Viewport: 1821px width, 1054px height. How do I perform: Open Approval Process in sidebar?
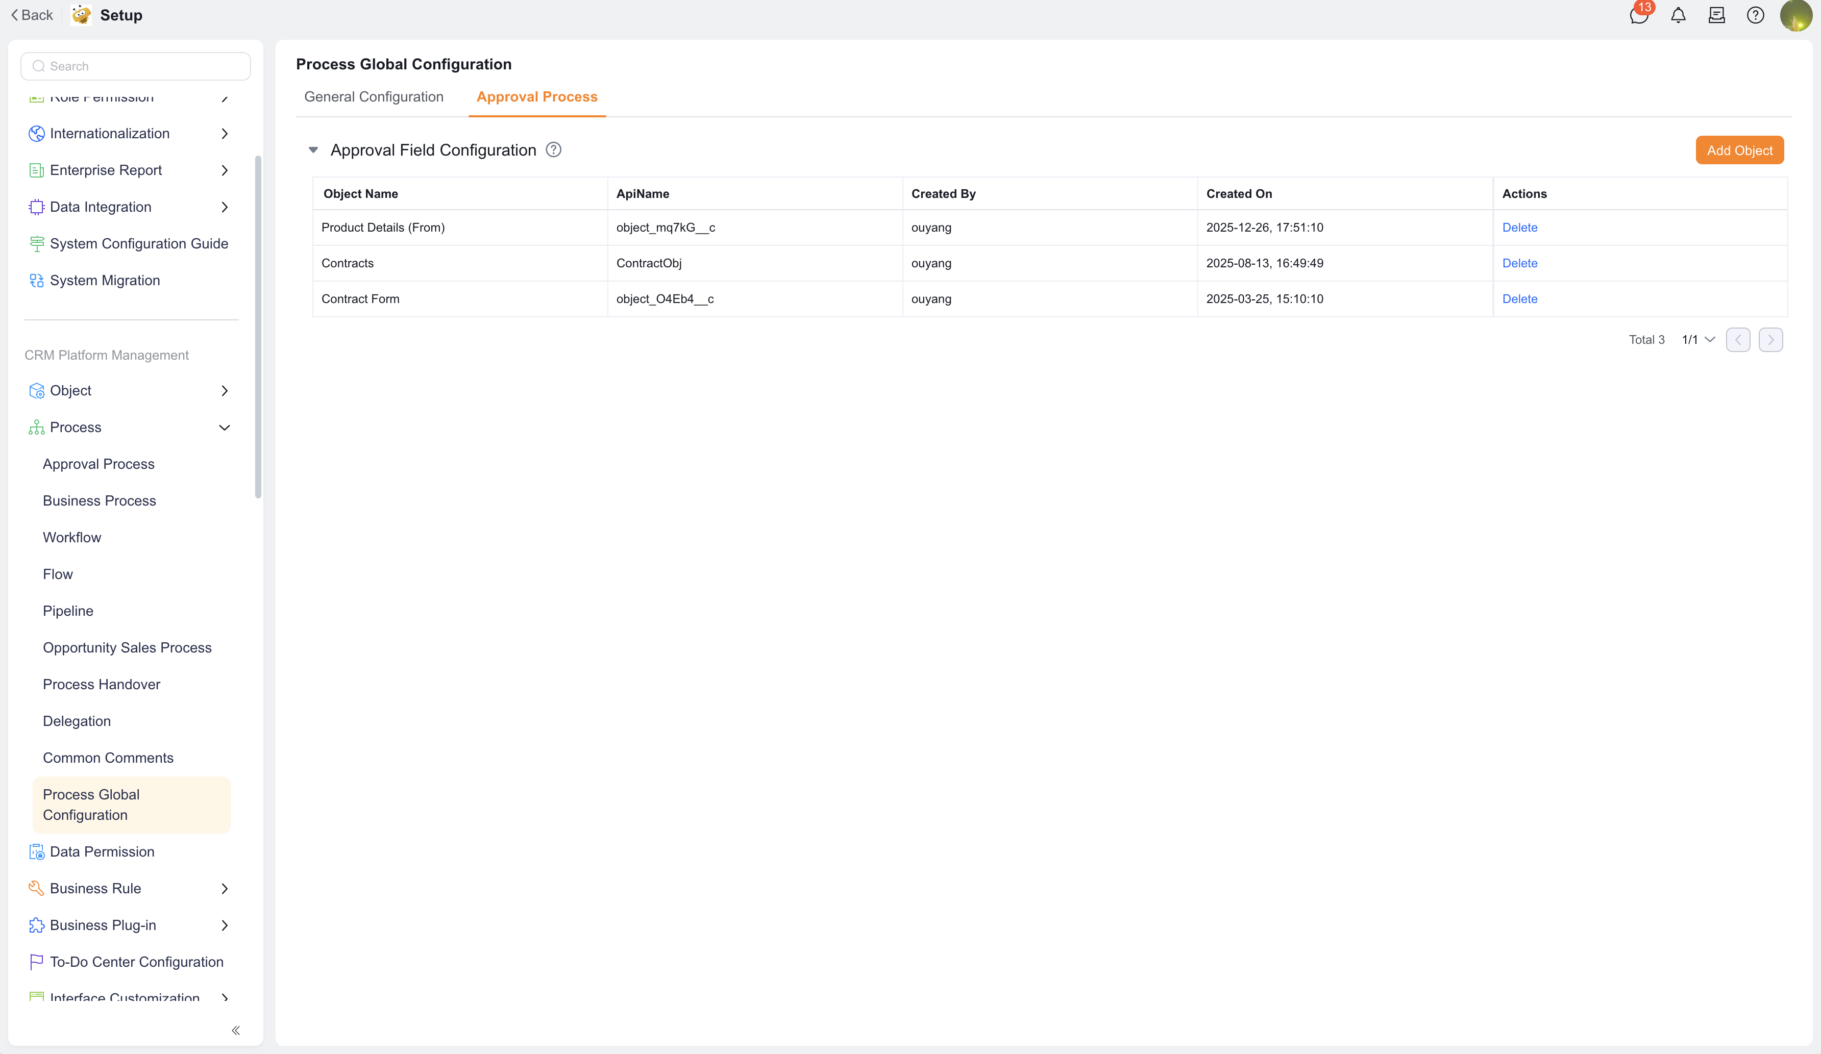pyautogui.click(x=99, y=464)
